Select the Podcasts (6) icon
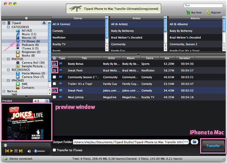 [18, 45]
